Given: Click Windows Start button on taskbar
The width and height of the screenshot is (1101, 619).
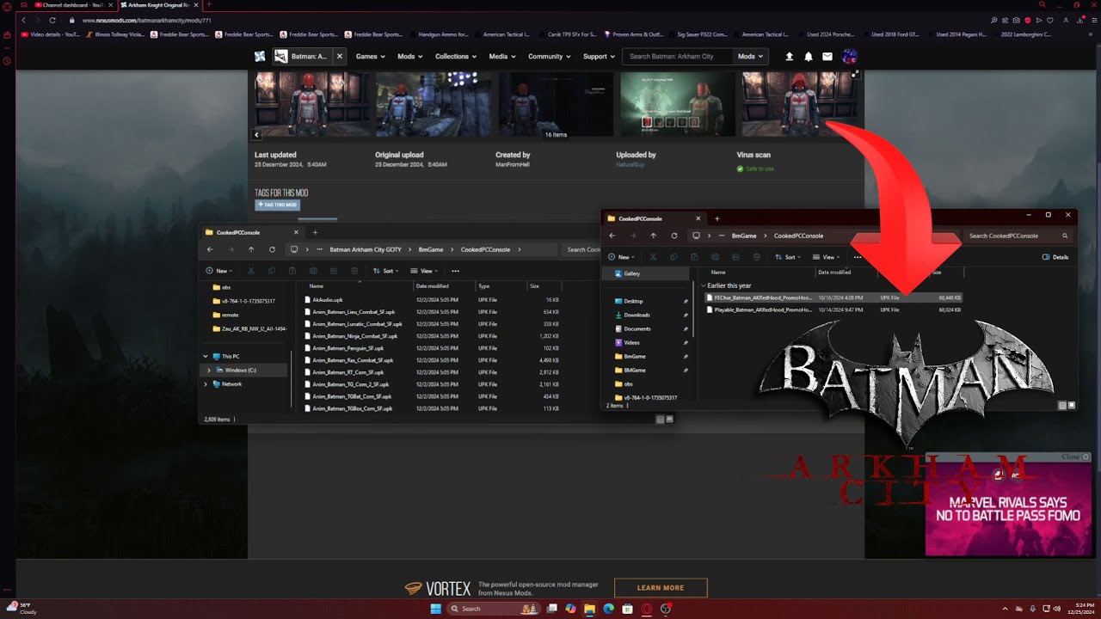Looking at the screenshot, I should [435, 609].
